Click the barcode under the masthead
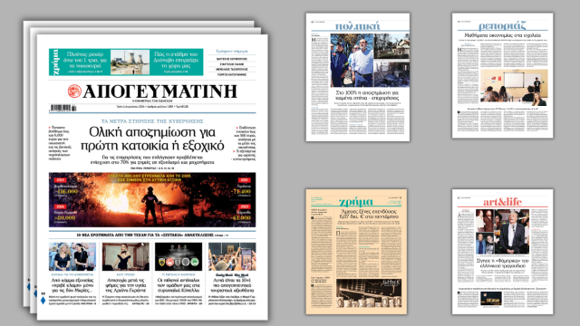Screen dimensions: 580x326 click(63, 108)
